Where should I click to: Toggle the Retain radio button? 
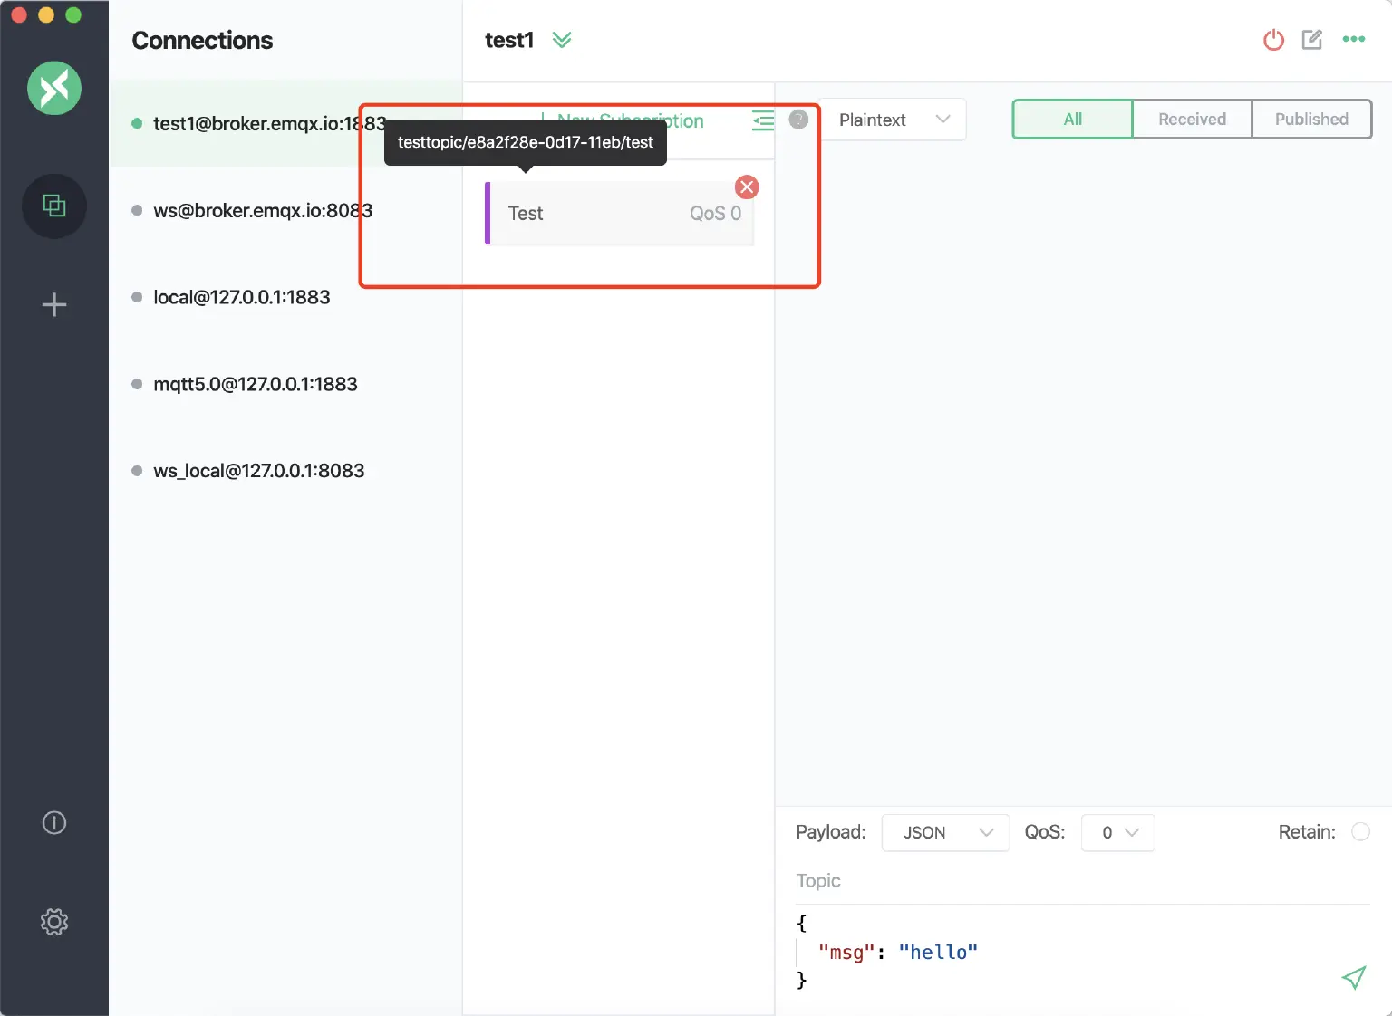pyautogui.click(x=1360, y=832)
